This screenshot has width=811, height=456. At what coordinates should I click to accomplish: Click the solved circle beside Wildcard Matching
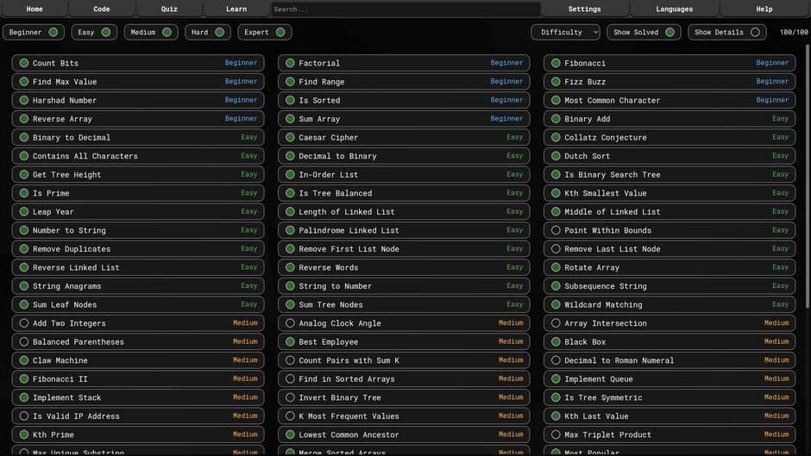tap(556, 304)
